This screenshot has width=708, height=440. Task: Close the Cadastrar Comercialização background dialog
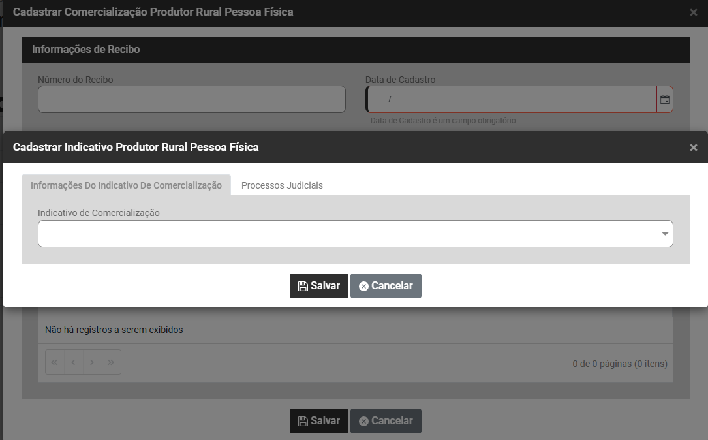pos(693,12)
